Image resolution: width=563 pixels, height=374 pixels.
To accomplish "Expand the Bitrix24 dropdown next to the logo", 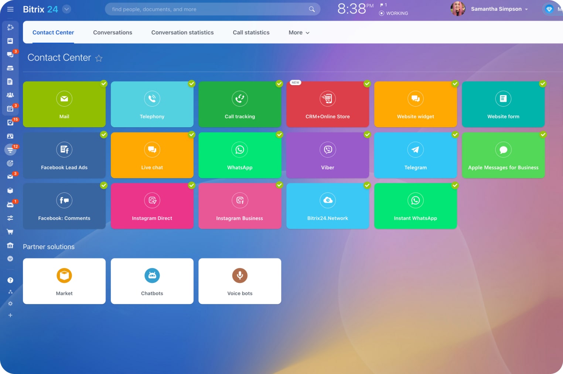I will pyautogui.click(x=66, y=9).
